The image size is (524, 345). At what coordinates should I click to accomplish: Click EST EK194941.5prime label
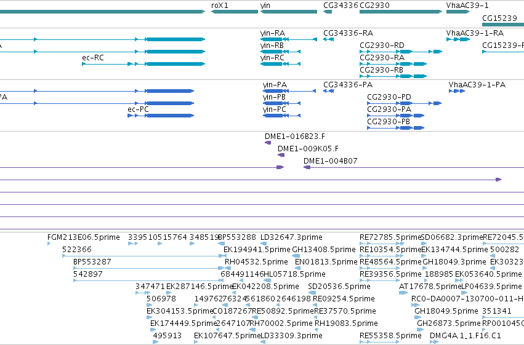(257, 250)
